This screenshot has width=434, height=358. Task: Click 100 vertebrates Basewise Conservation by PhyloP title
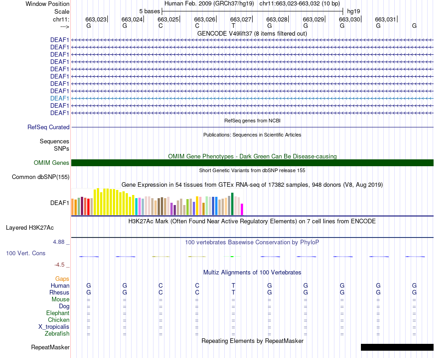click(252, 242)
